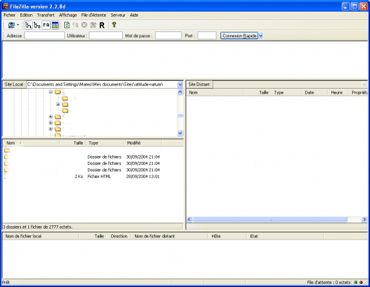Viewport: 370px width, 287px height.
Task: Toggle the remote directory tree view
Action: [37, 25]
